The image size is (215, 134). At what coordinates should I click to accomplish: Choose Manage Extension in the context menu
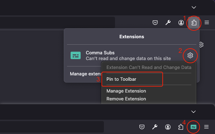126,91
